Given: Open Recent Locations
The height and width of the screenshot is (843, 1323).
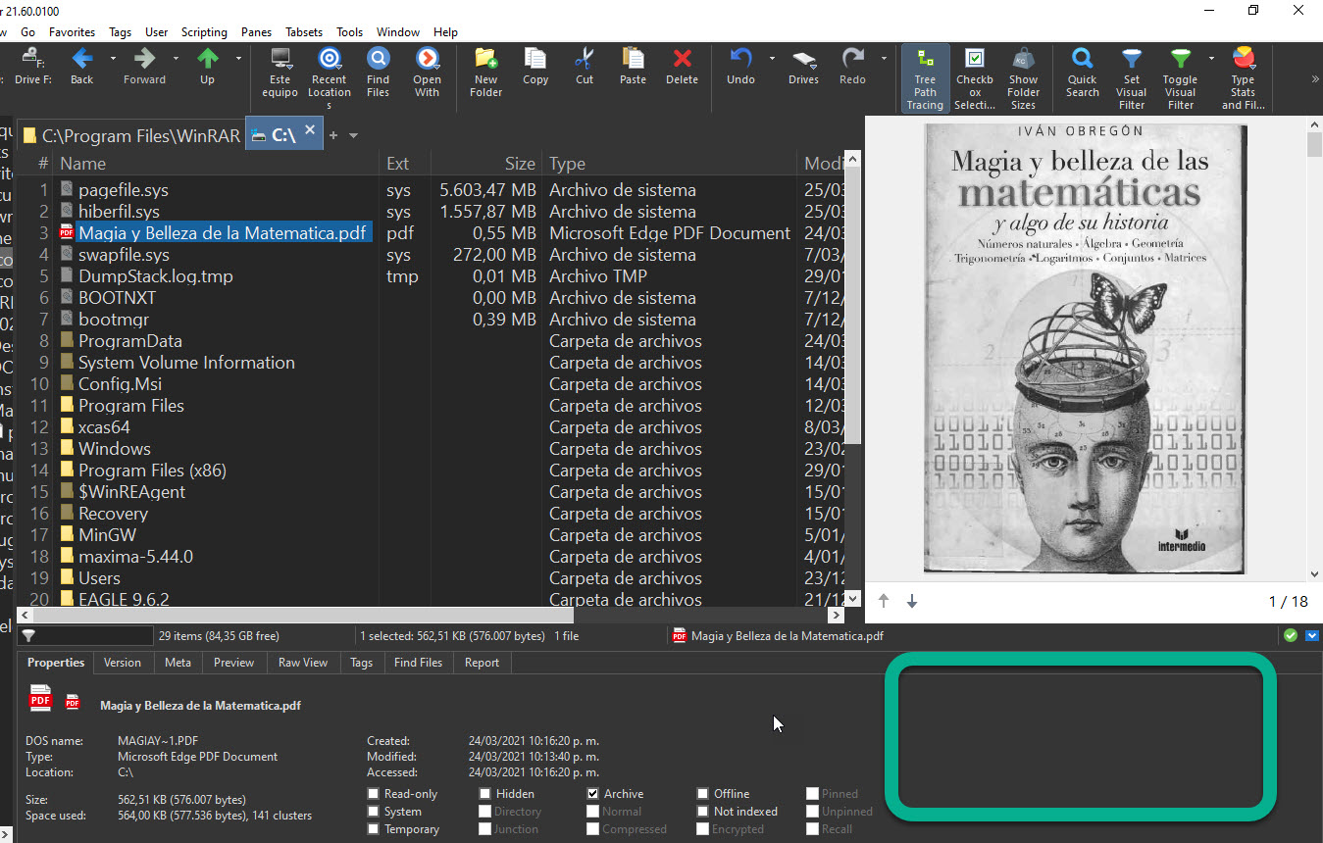Looking at the screenshot, I should [x=330, y=78].
